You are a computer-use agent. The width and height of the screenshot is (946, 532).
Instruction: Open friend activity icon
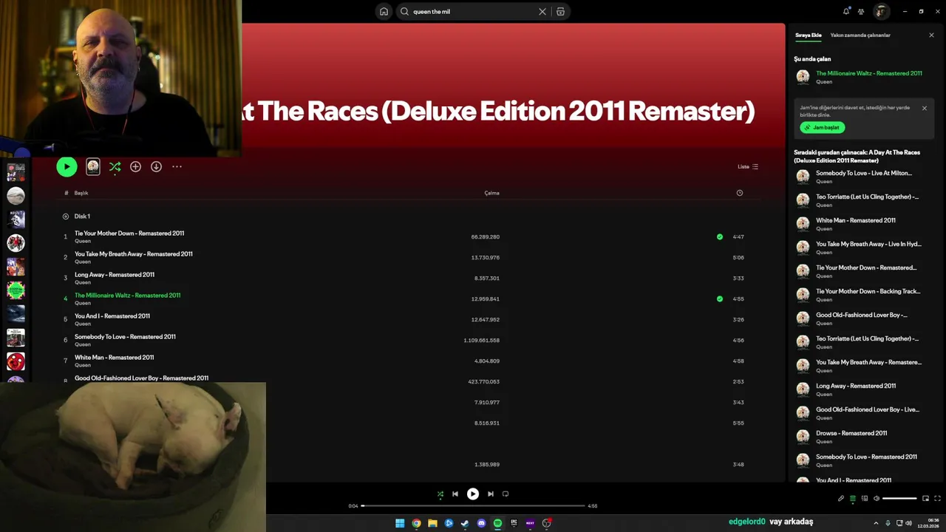pos(861,11)
